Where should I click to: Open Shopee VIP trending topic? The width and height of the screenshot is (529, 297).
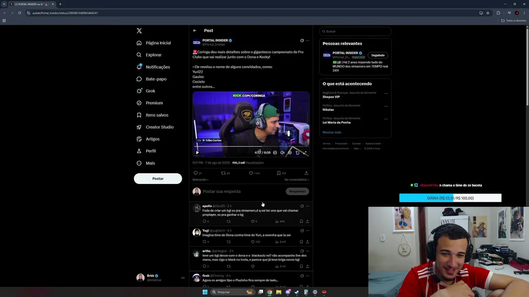(331, 97)
